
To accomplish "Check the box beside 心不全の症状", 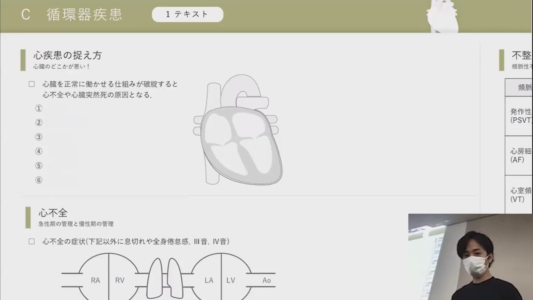I will 32,241.
